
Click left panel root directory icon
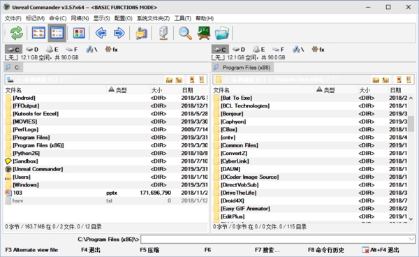point(169,80)
